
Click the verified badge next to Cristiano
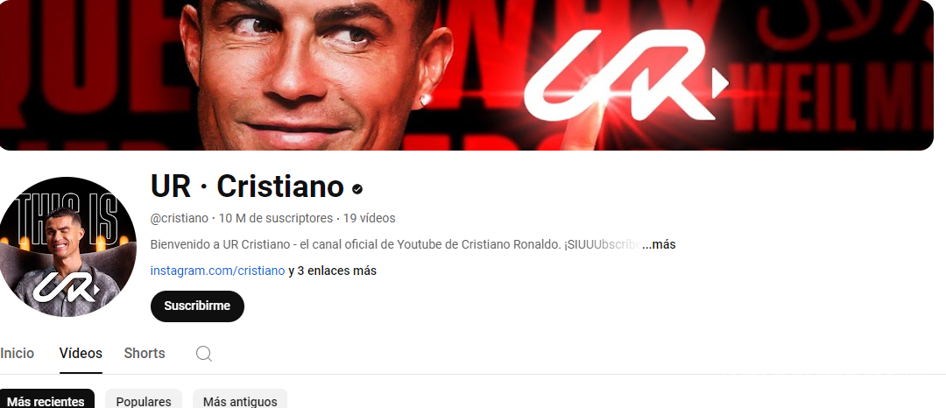pyautogui.click(x=357, y=189)
